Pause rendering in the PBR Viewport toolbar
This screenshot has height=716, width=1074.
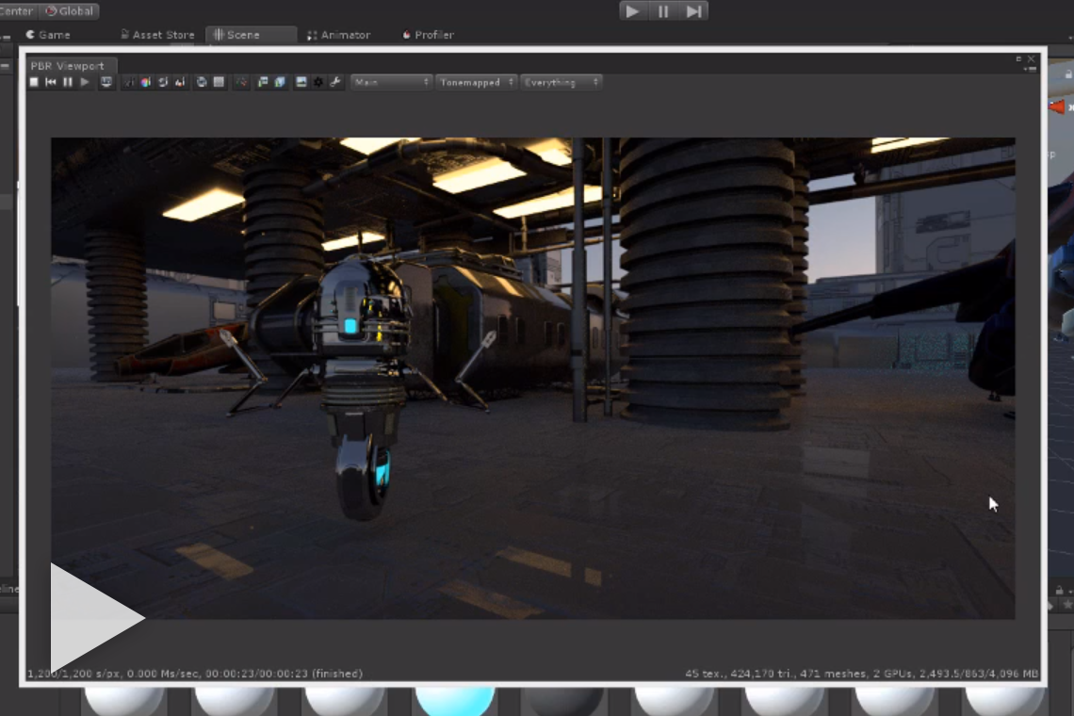[x=68, y=82]
